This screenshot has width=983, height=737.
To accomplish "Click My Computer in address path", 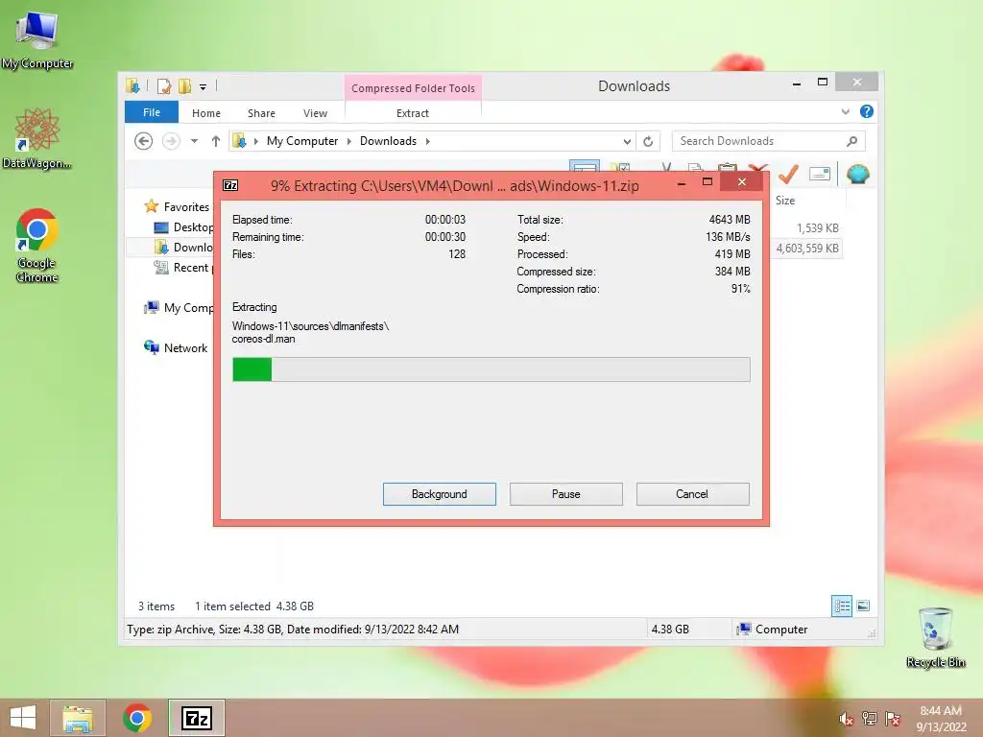I will point(302,141).
